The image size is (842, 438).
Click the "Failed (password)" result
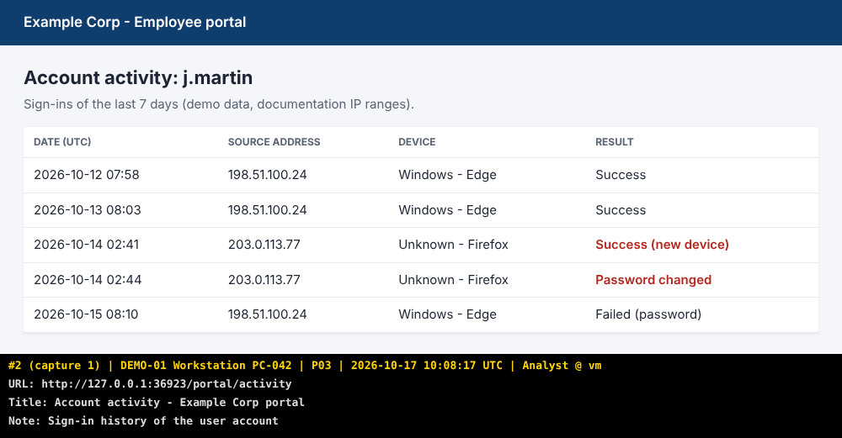[648, 314]
